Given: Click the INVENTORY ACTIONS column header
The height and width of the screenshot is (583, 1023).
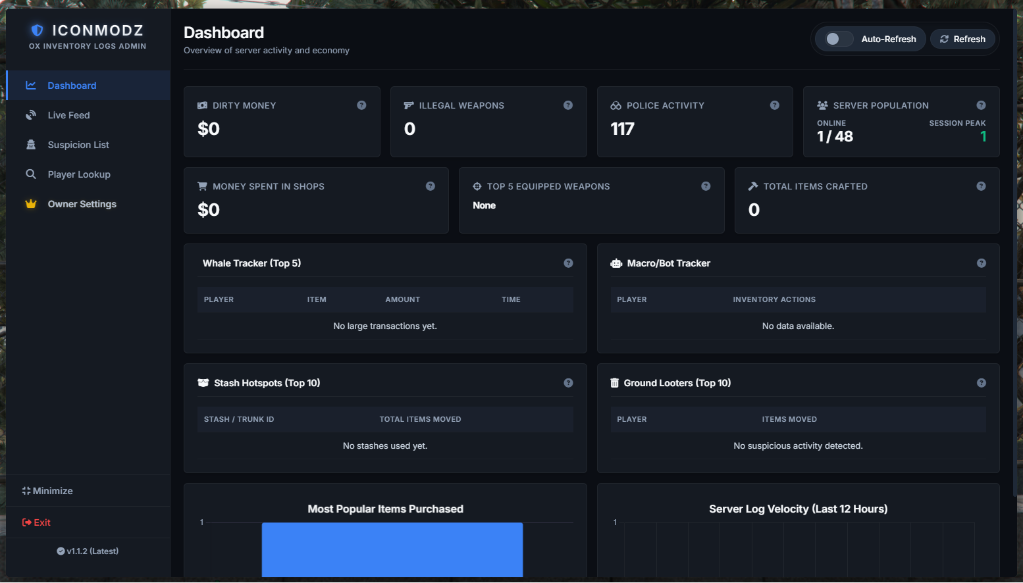Looking at the screenshot, I should point(774,299).
